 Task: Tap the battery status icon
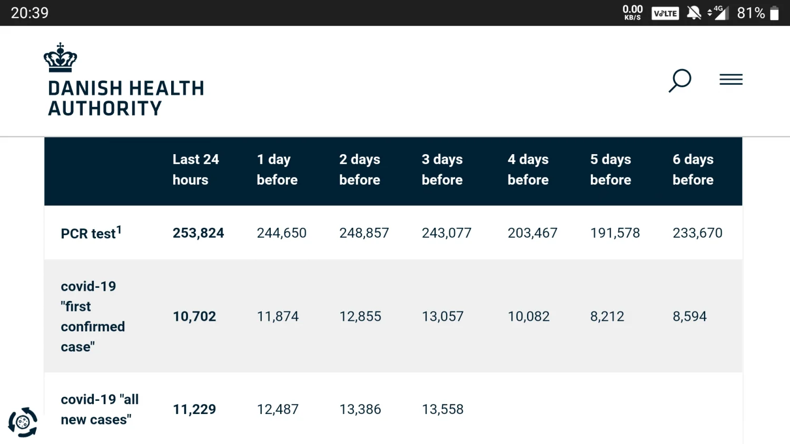tap(774, 13)
